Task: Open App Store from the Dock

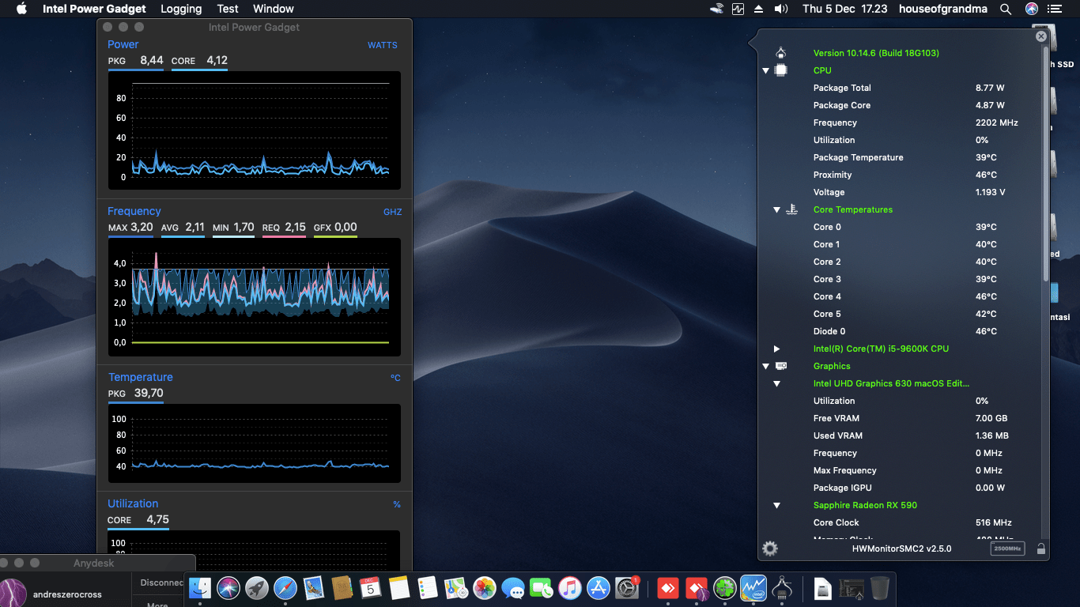Action: (599, 588)
